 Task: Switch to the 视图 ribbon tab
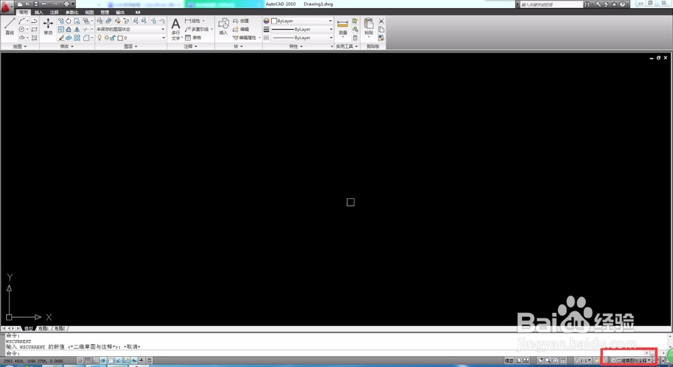90,12
